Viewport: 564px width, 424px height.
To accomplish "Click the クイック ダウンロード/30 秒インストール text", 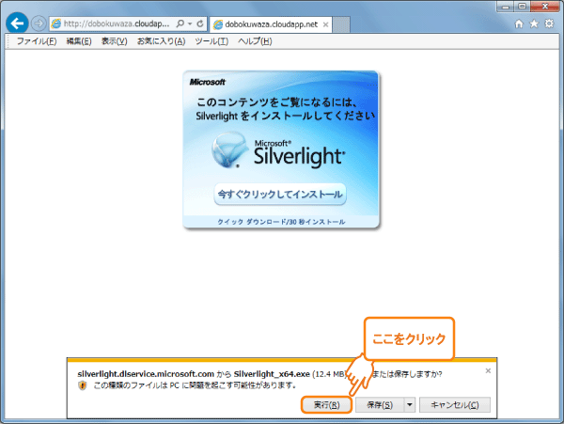I will [x=281, y=222].
